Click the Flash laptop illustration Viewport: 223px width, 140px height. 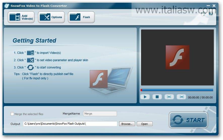pos(111,80)
